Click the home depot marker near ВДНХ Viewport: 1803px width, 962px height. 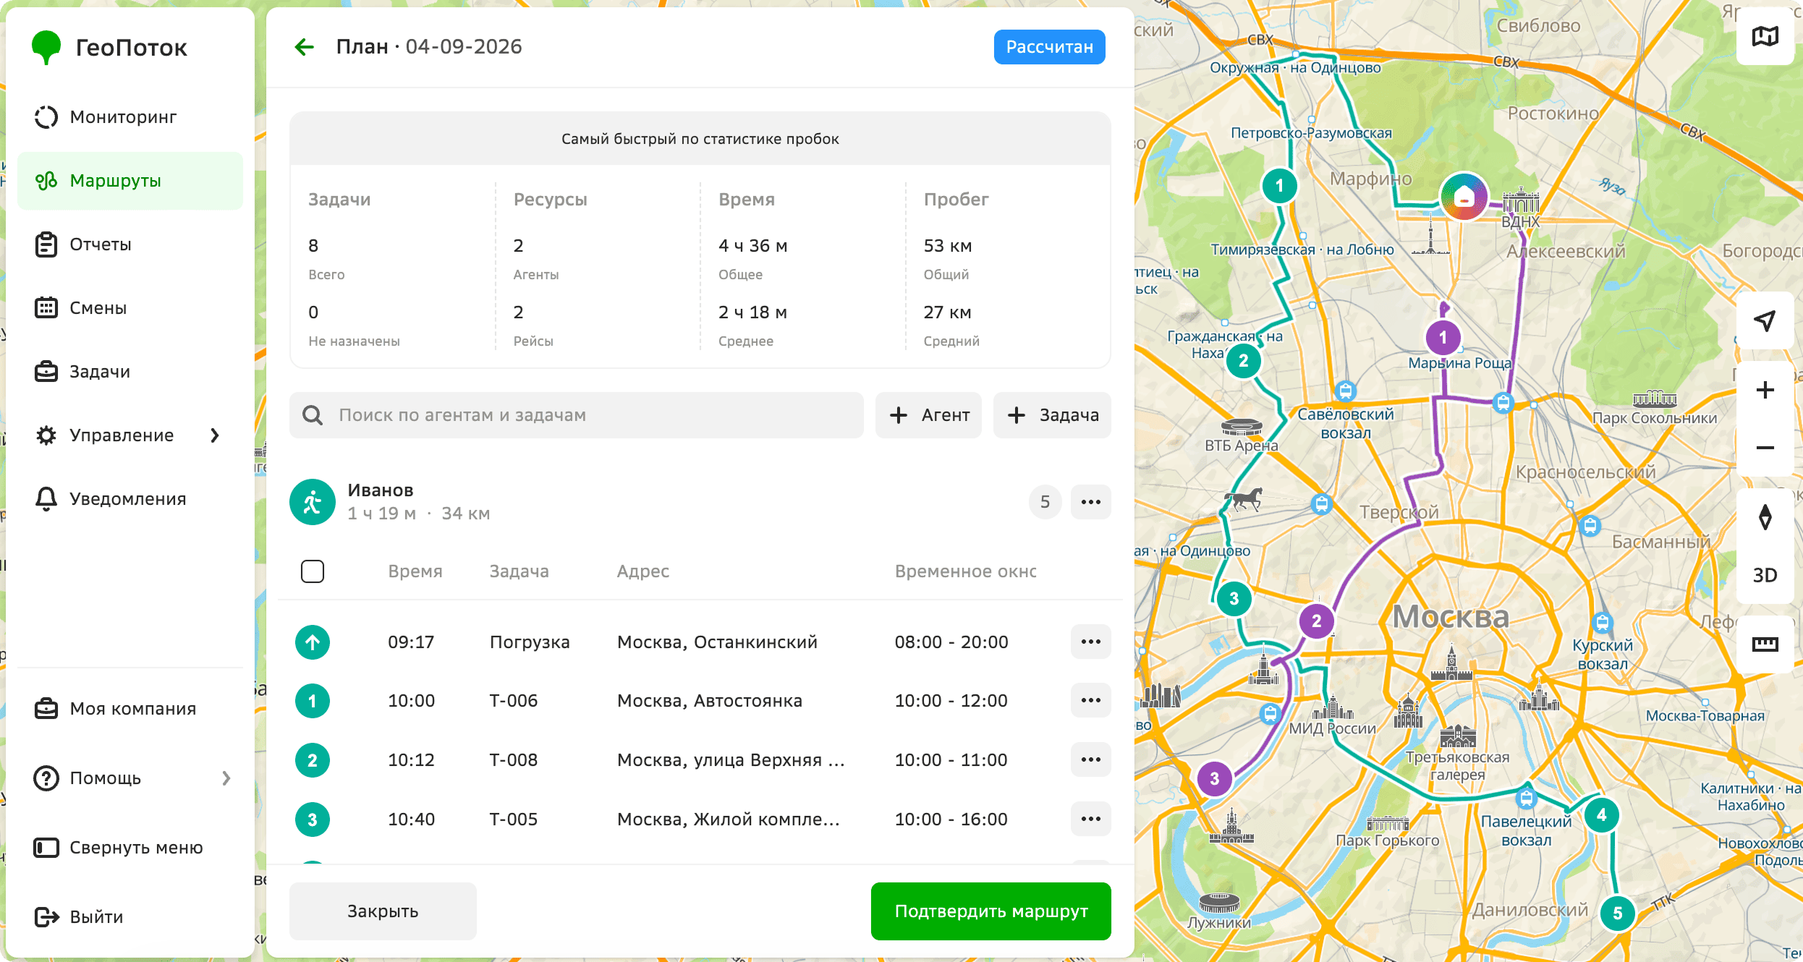pos(1464,197)
